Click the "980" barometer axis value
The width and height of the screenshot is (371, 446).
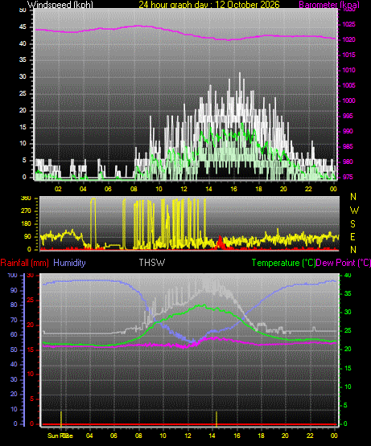348,162
